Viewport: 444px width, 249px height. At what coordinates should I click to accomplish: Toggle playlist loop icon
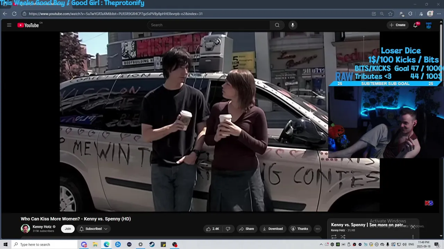pos(334,237)
